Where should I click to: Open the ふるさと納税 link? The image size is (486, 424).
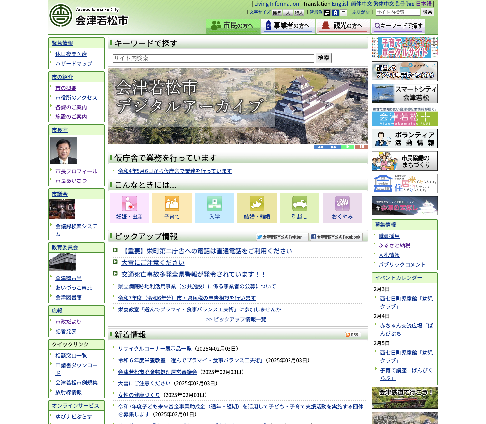394,245
